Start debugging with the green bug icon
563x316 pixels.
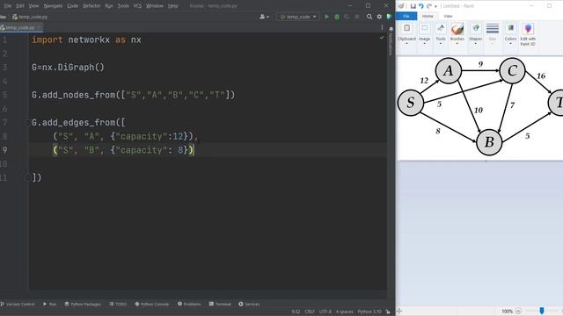[x=337, y=17]
